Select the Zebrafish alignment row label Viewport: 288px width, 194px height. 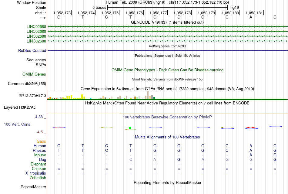click(38, 178)
